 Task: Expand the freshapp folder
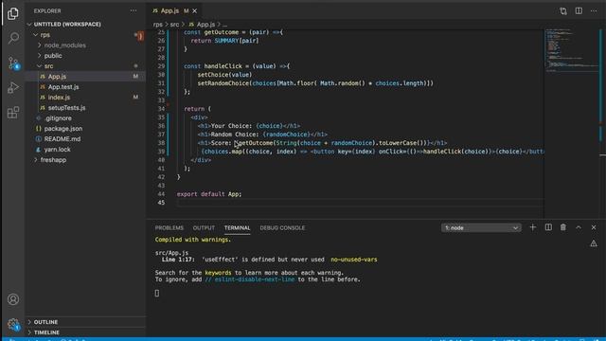point(53,160)
